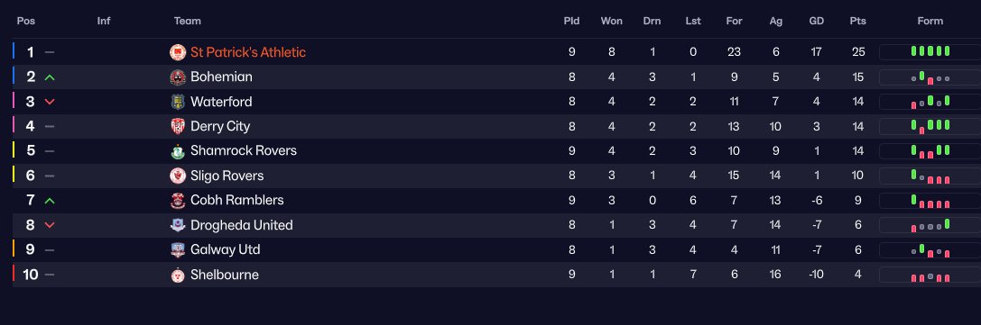Click the Galway Utd club crest
The height and width of the screenshot is (325, 981).
point(179,250)
